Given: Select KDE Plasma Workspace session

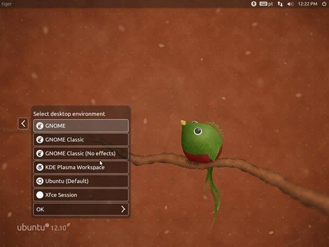Looking at the screenshot, I should [81, 167].
